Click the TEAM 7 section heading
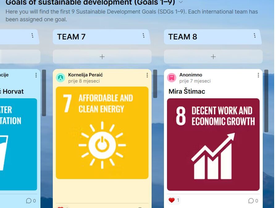This screenshot has height=208, width=276. (71, 37)
